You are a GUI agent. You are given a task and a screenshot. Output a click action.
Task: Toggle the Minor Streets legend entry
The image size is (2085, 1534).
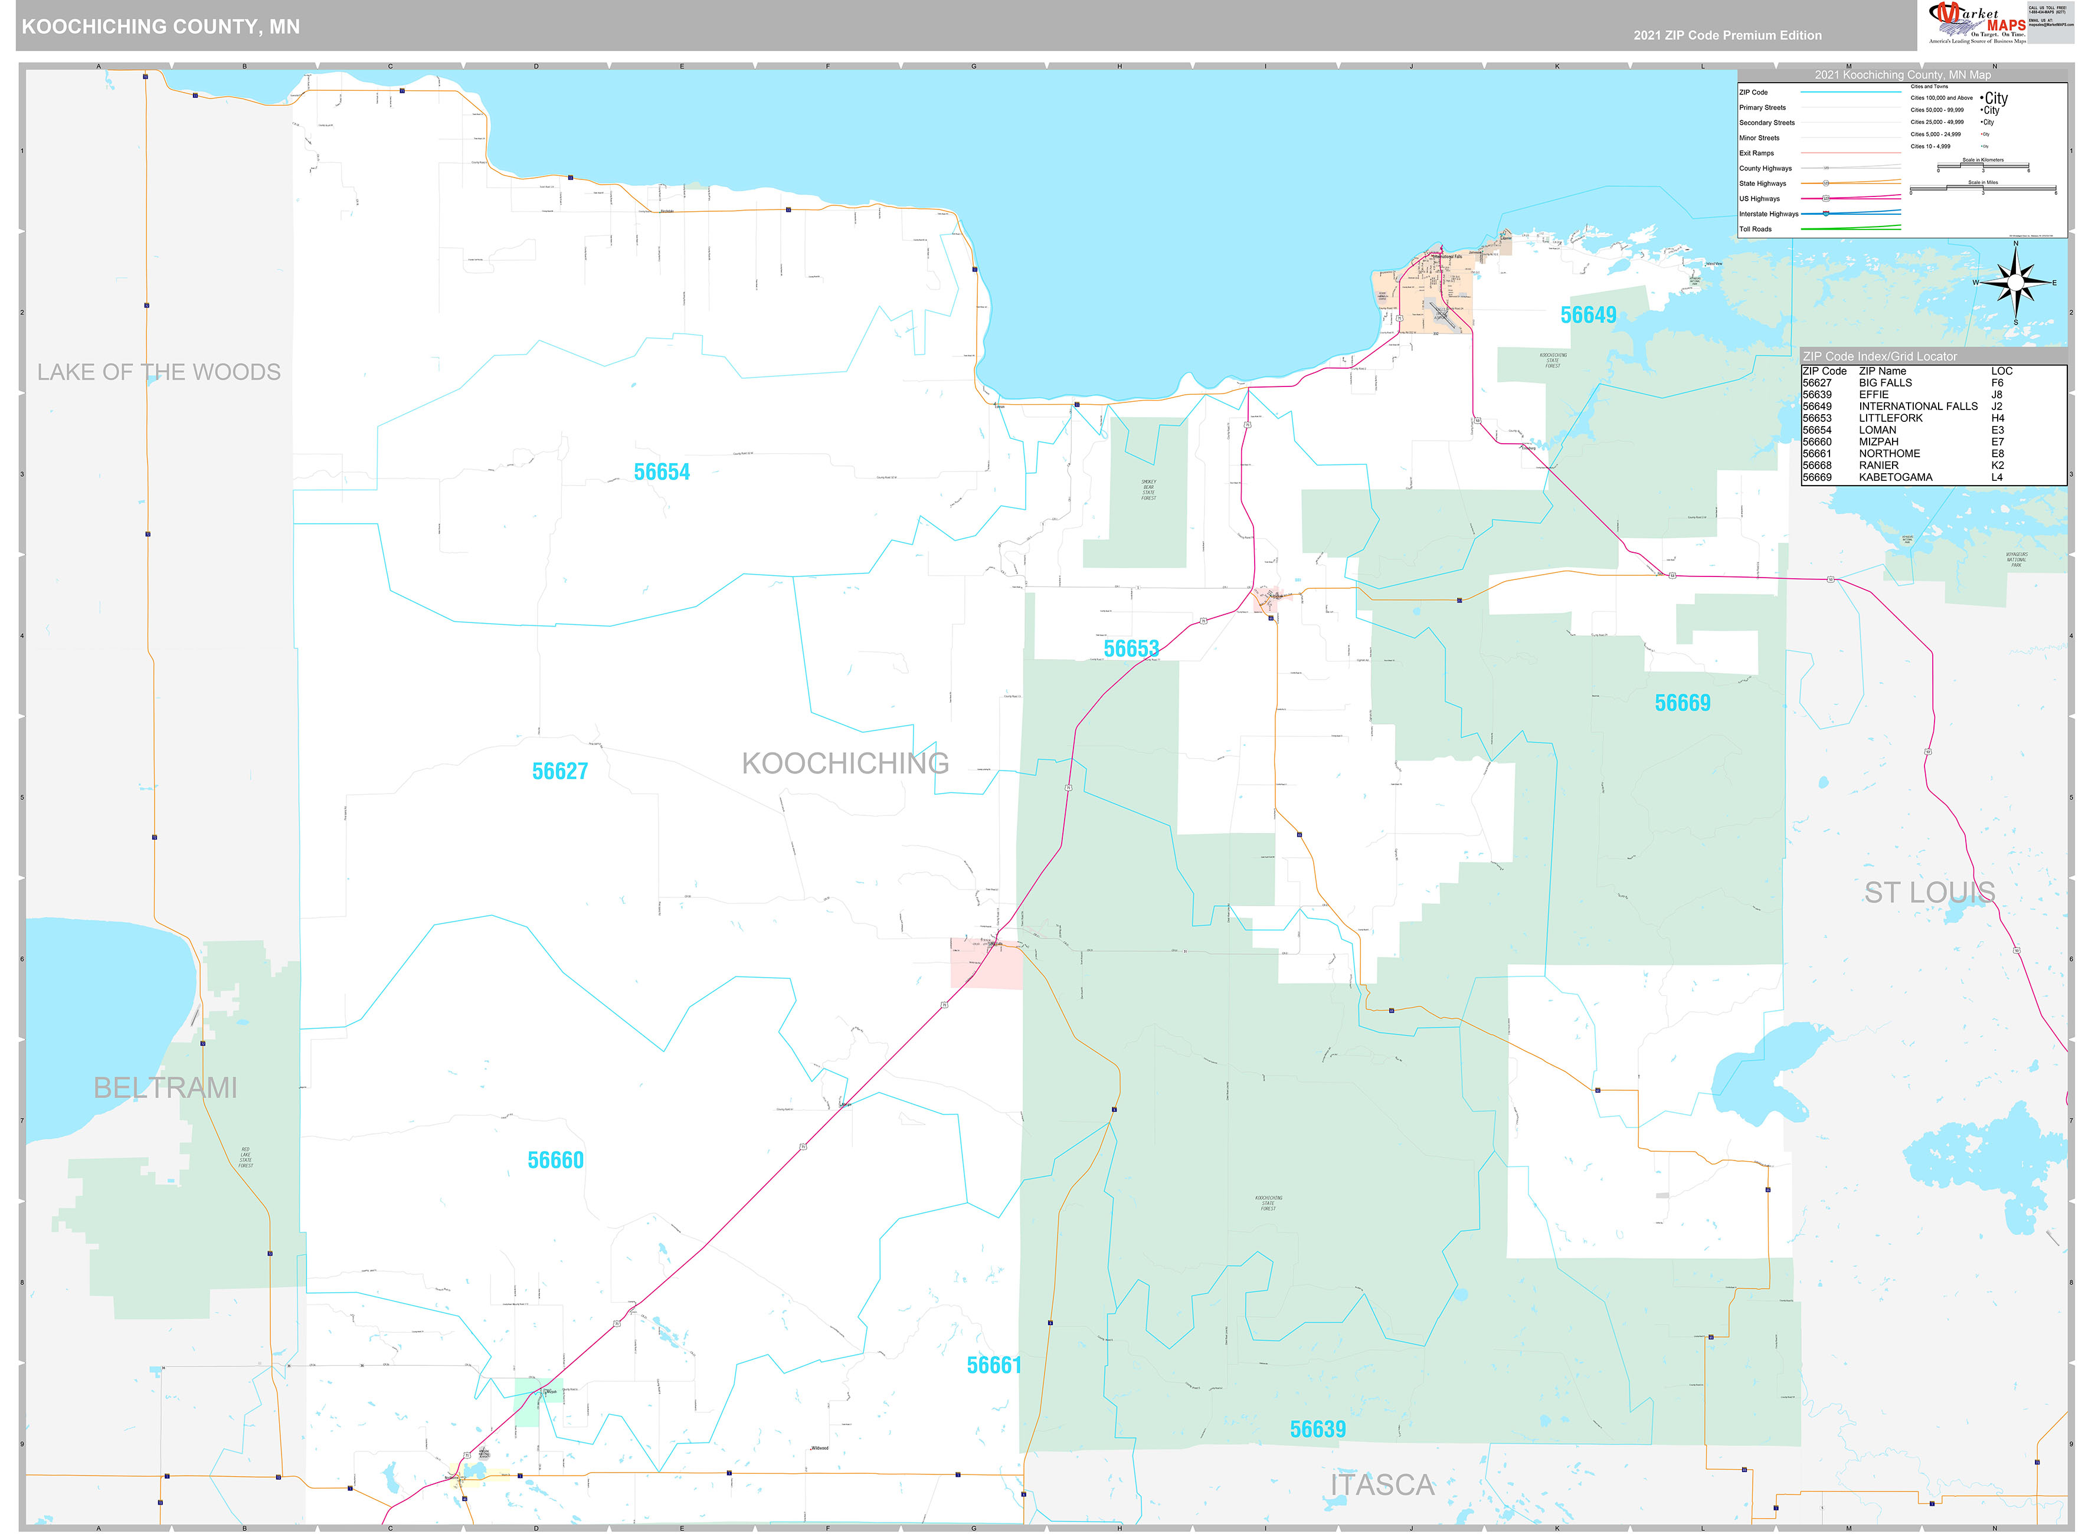1852,137
